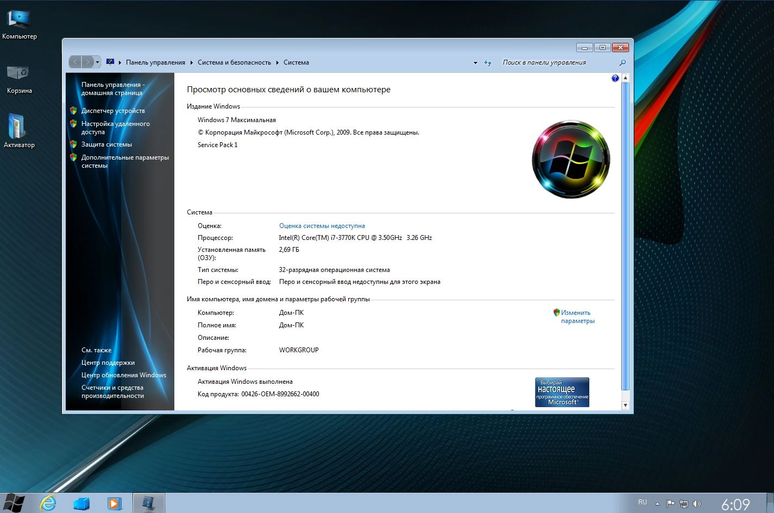Select the Корзина recycle bin icon
The width and height of the screenshot is (774, 513).
click(x=18, y=79)
